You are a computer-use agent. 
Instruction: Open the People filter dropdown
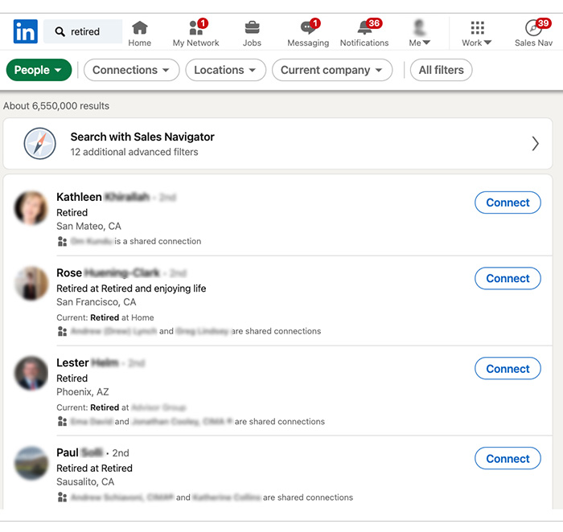point(39,70)
